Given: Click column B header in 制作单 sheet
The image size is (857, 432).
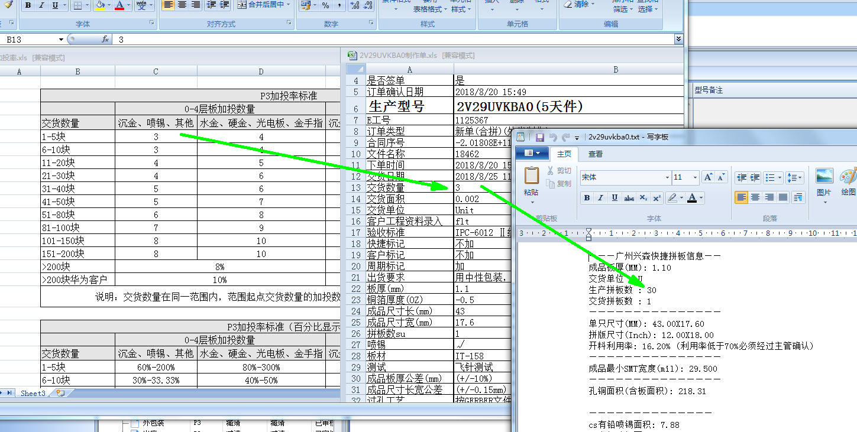Looking at the screenshot, I should [616, 69].
